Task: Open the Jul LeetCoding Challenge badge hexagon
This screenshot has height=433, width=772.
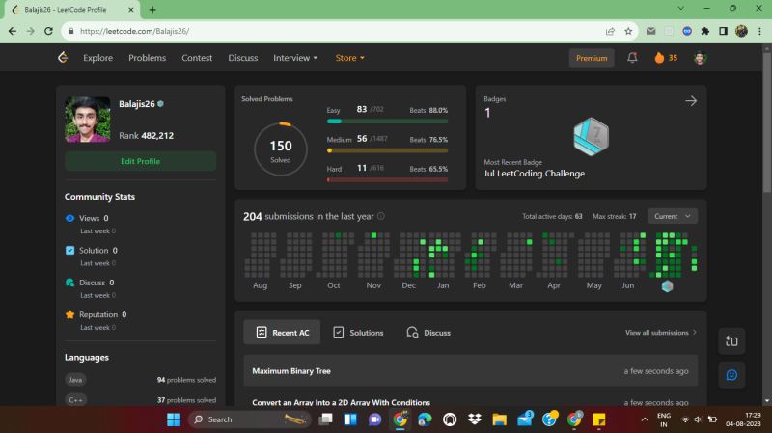Action: coord(591,136)
